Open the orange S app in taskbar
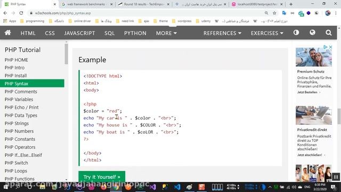 (x=201, y=187)
